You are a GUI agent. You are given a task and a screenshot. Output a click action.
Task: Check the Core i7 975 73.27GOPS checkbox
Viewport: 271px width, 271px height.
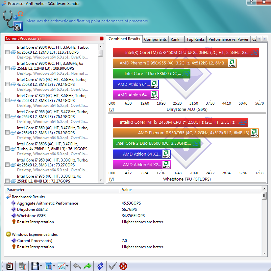[7, 181]
